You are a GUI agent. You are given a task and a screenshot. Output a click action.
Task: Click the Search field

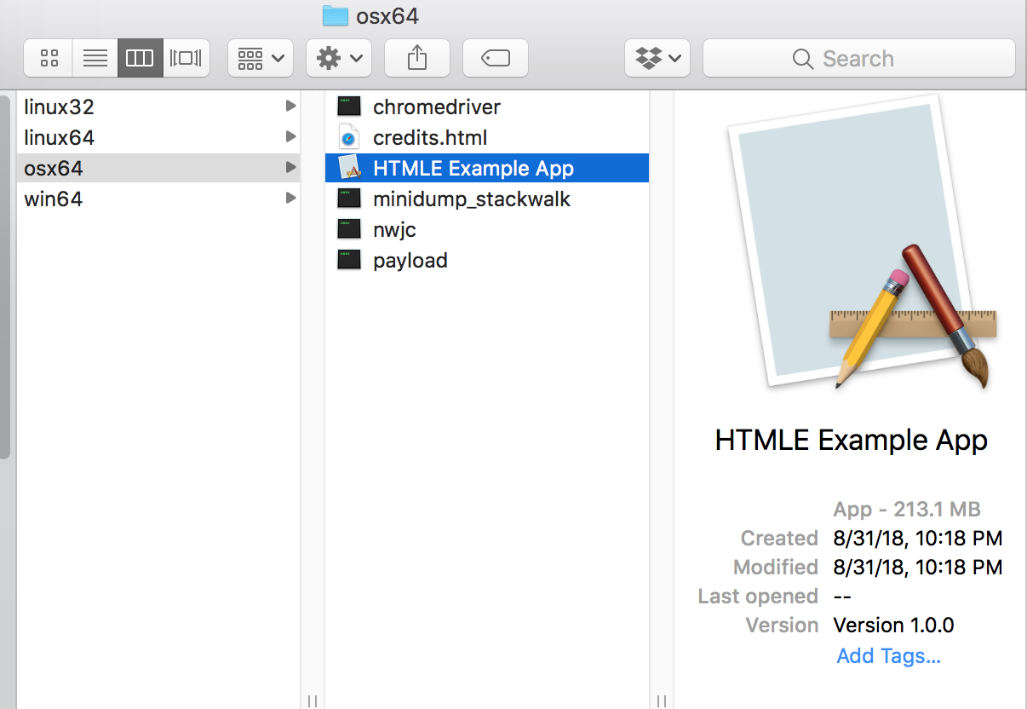(x=859, y=58)
